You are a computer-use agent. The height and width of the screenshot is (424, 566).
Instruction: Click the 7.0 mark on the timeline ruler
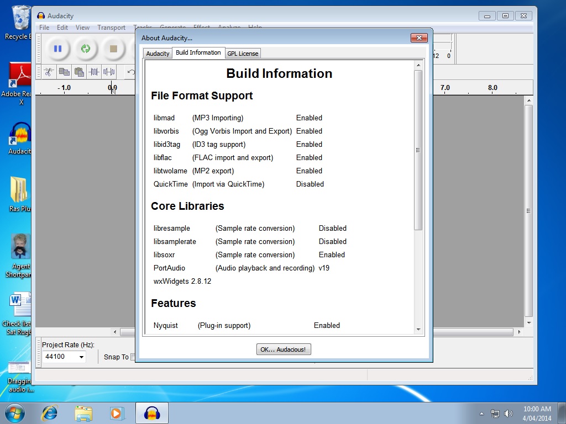[x=445, y=88]
